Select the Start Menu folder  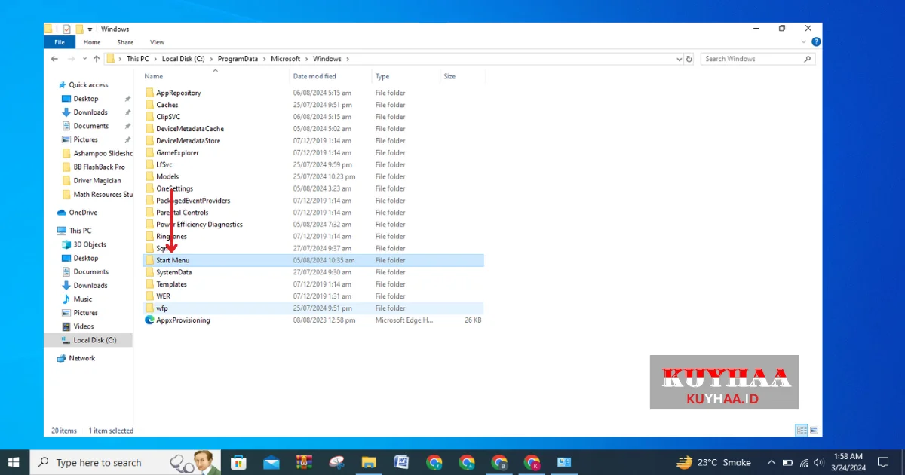point(173,260)
